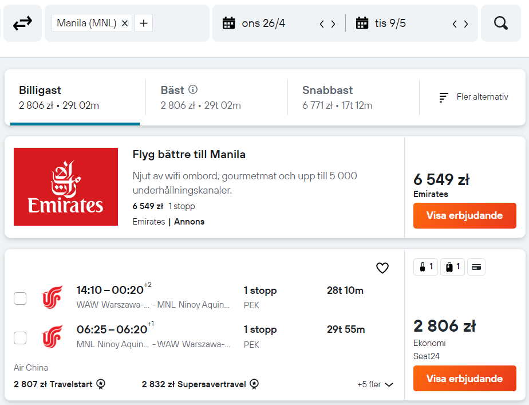Swap origin and destination with arrows icon
Viewport: 529px width, 405px height.
(x=22, y=23)
